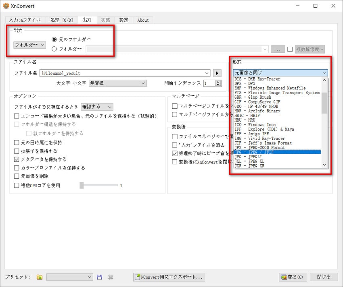Open the 状態 tab
343x287 pixels.
[105, 20]
